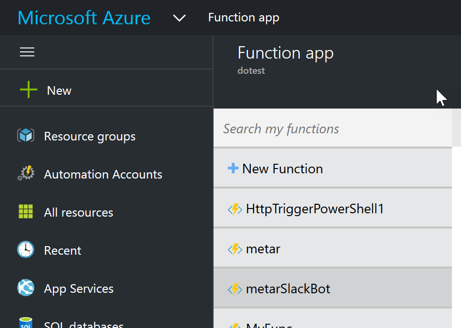Select the Function app breadcrumb in top bar
Image resolution: width=461 pixels, height=328 pixels.
tap(244, 18)
